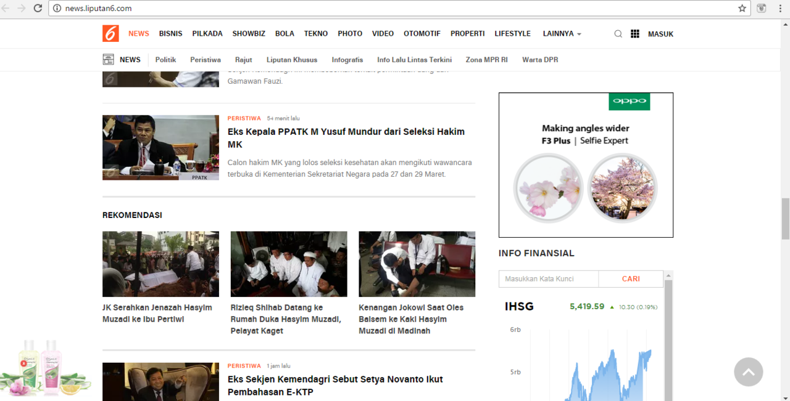Open the VIDEO section
The image size is (790, 401).
pyautogui.click(x=383, y=34)
